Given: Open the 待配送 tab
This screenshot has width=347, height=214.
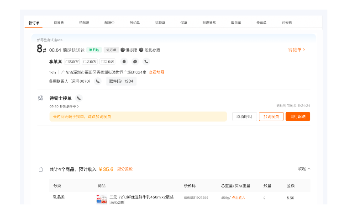Looking at the screenshot, I should point(84,23).
